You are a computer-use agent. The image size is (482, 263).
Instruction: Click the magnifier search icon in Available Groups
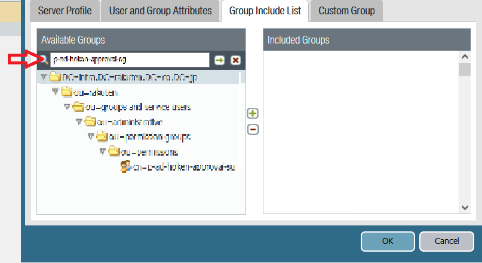[44, 60]
